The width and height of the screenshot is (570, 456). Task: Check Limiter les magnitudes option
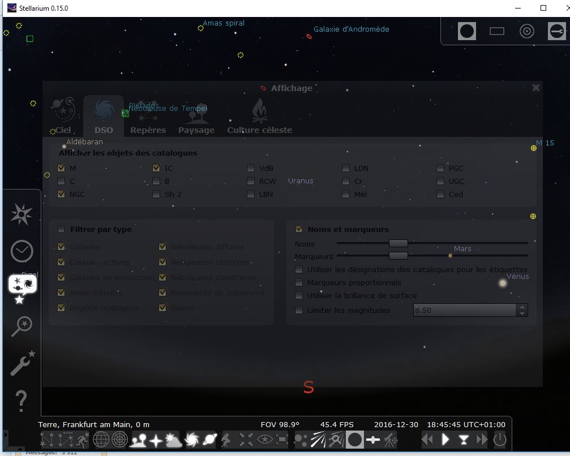tap(299, 310)
